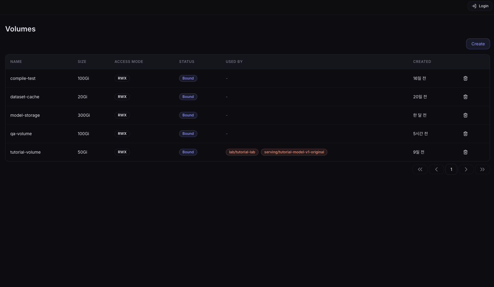494x287 pixels.
Task: Click the Volumes page heading
Action: tap(20, 29)
